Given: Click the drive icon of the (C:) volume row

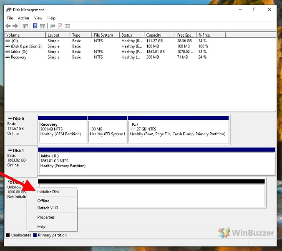Looking at the screenshot, I should [8, 41].
